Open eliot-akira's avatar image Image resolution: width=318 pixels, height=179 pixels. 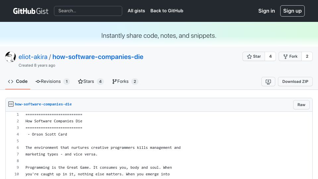click(x=11, y=57)
